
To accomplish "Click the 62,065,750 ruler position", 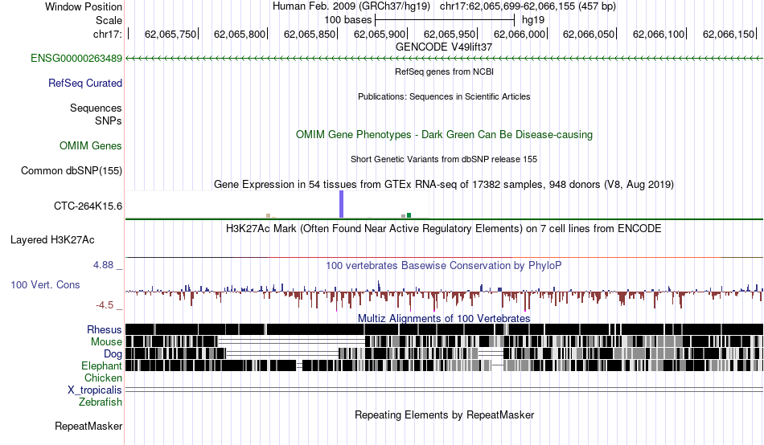I will [170, 34].
